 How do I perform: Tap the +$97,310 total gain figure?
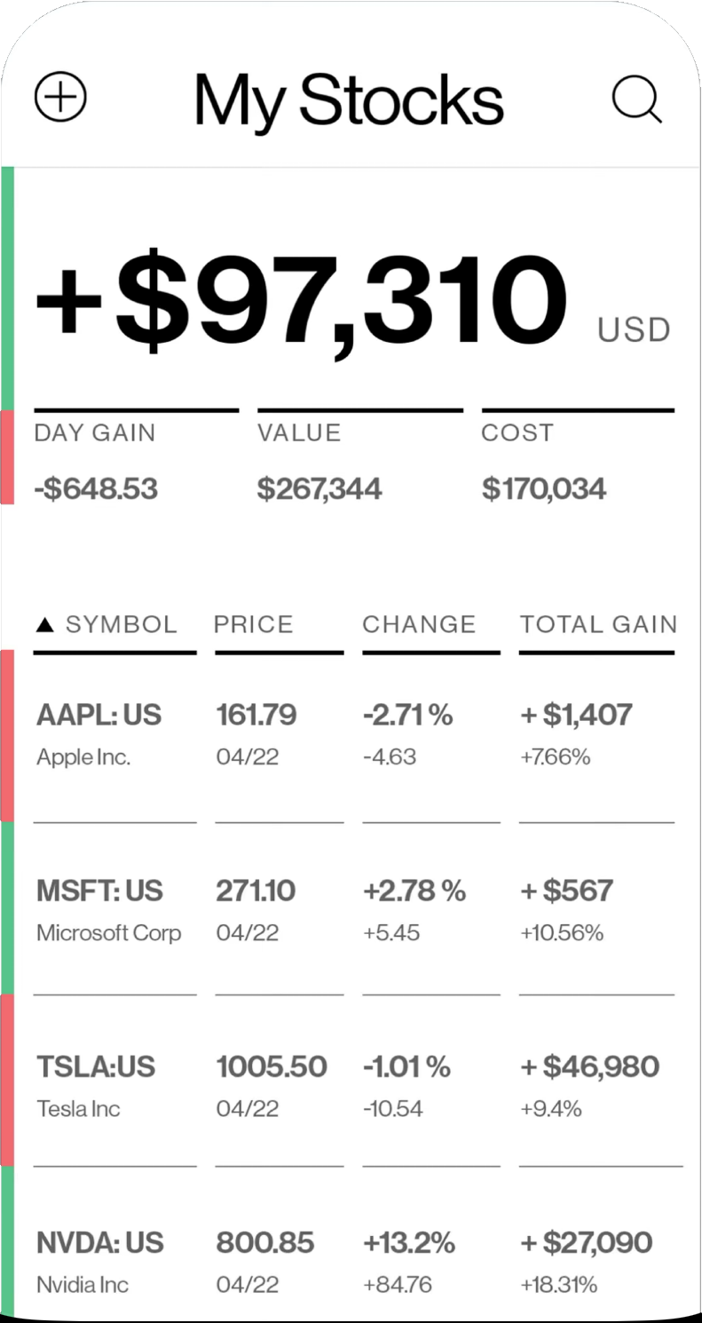coord(300,300)
